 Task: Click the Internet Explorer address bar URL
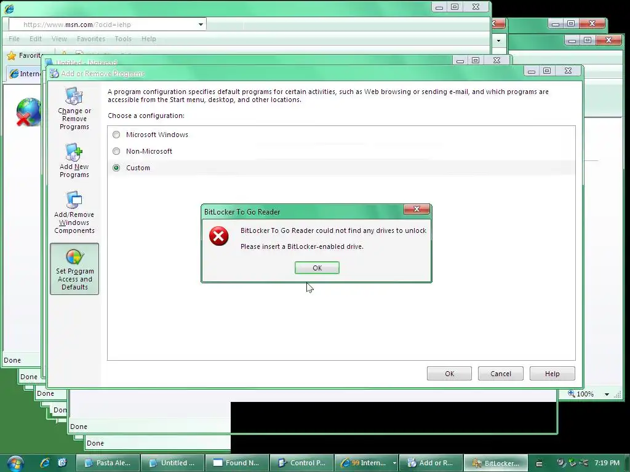coord(77,25)
